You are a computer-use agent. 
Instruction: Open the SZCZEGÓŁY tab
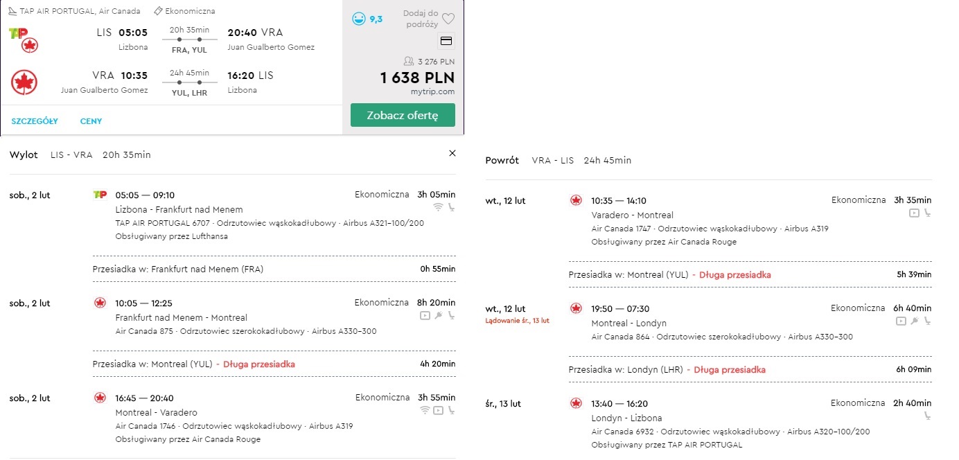[x=35, y=121]
